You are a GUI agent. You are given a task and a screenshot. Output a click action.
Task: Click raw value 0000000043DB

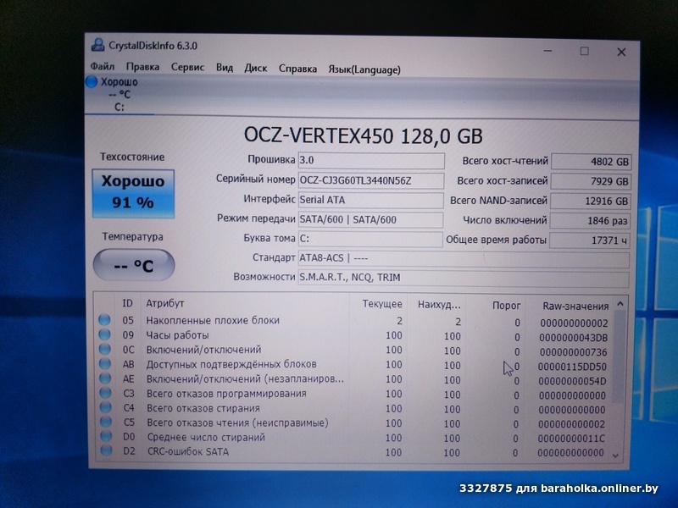574,337
